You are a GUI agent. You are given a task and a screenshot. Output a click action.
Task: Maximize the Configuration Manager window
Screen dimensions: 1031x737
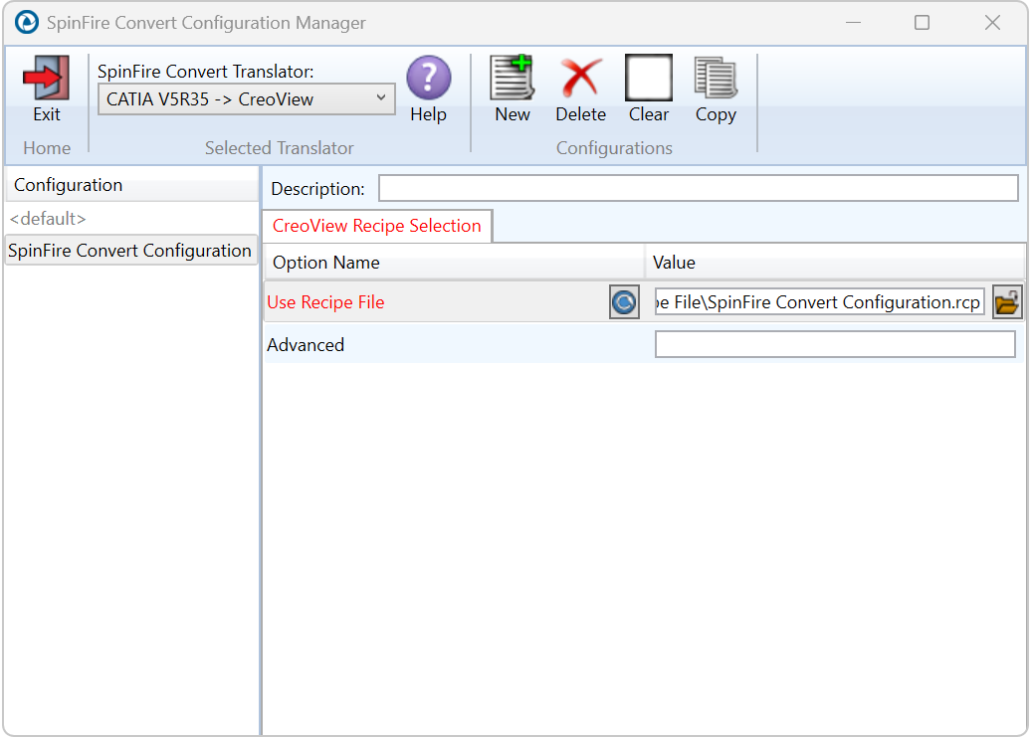click(922, 23)
